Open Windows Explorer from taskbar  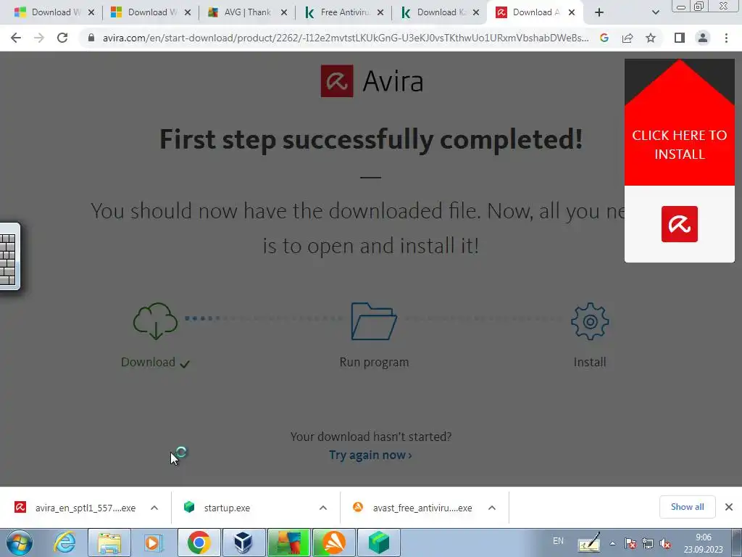point(109,542)
